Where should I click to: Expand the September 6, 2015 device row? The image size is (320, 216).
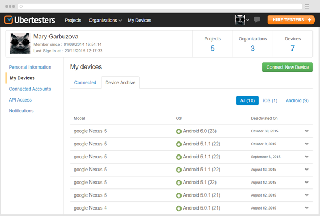(x=307, y=157)
